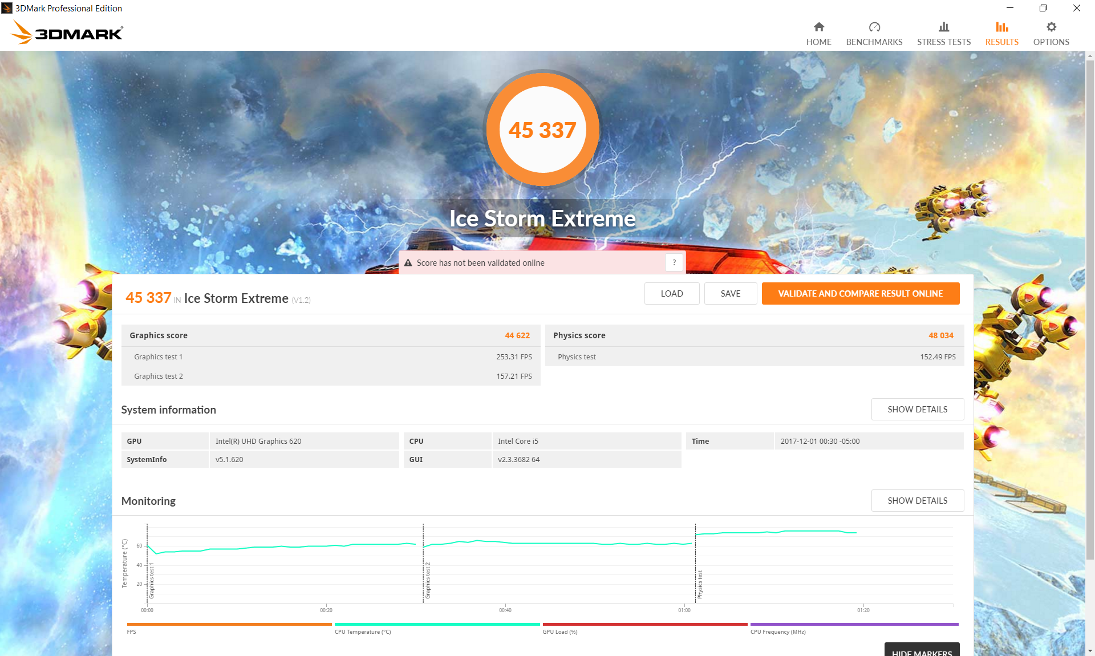Screen dimensions: 1095x656
Task: Click the 3DMark logo
Action: pos(67,33)
